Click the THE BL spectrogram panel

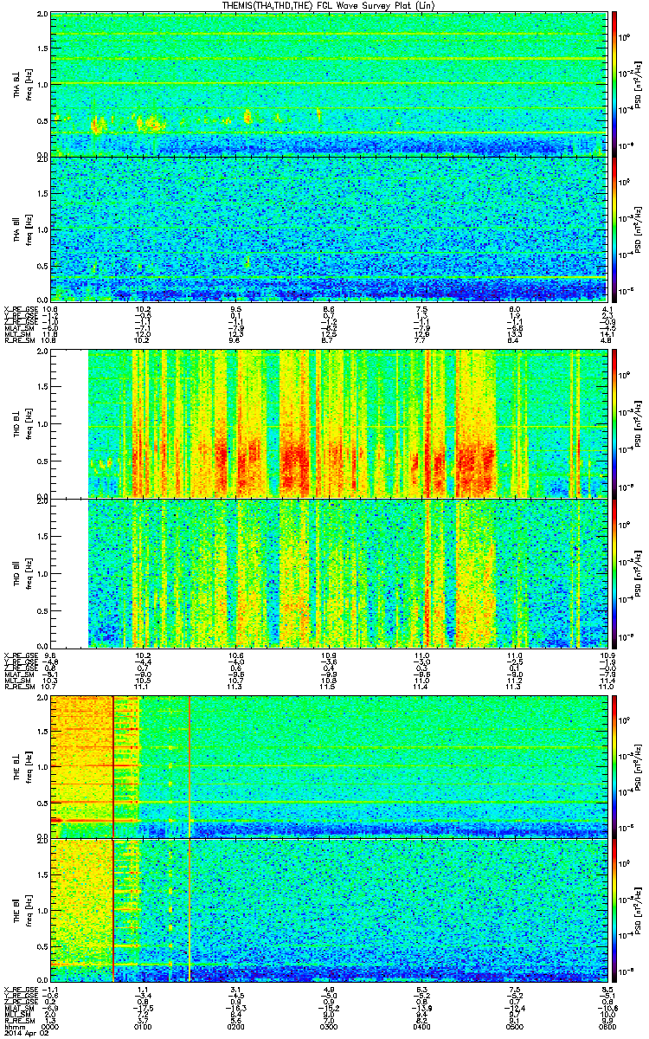[329, 766]
